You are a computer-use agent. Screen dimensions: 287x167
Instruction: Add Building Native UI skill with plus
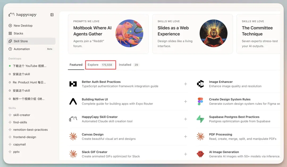point(185,101)
